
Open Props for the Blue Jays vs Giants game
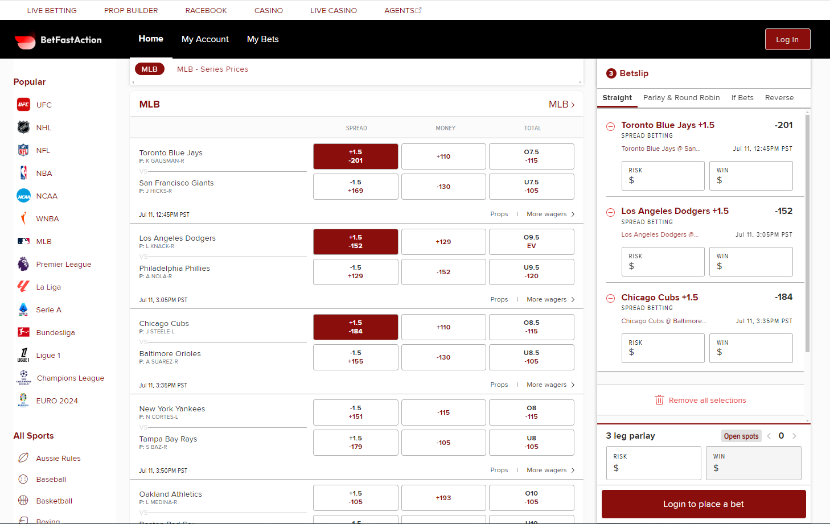(x=499, y=214)
